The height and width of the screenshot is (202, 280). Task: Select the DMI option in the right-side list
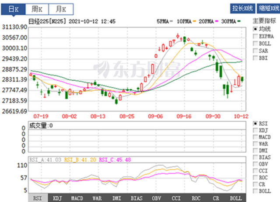click(x=255, y=151)
